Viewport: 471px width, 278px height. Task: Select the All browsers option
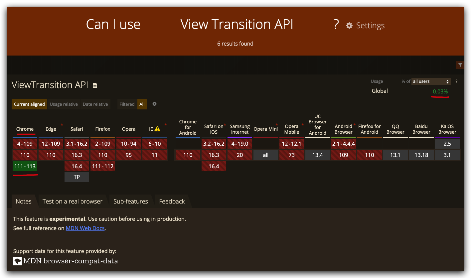coord(142,104)
